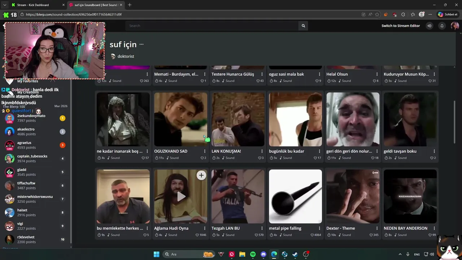Favorite this page with star icon
This screenshot has height=260, width=462.
point(377,14)
